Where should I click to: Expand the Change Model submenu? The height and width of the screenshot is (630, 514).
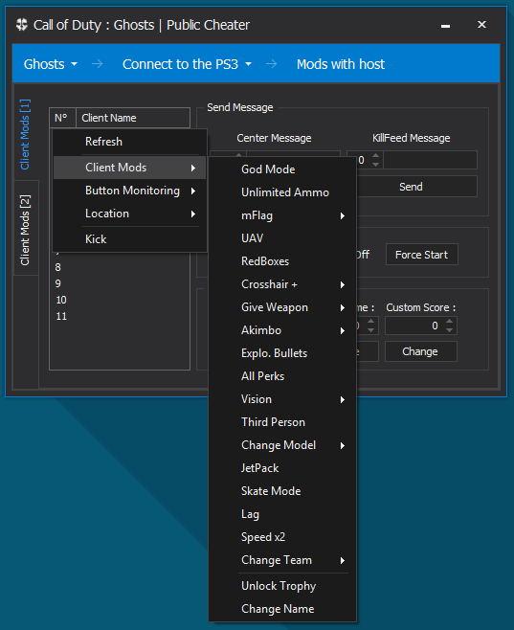click(x=282, y=445)
